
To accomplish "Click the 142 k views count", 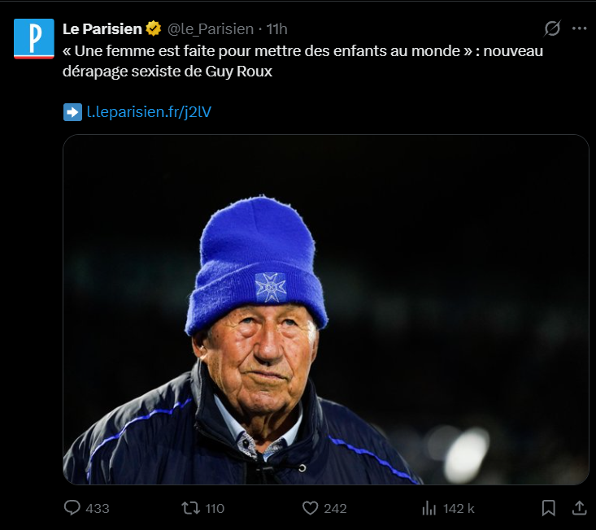I will coord(459,508).
